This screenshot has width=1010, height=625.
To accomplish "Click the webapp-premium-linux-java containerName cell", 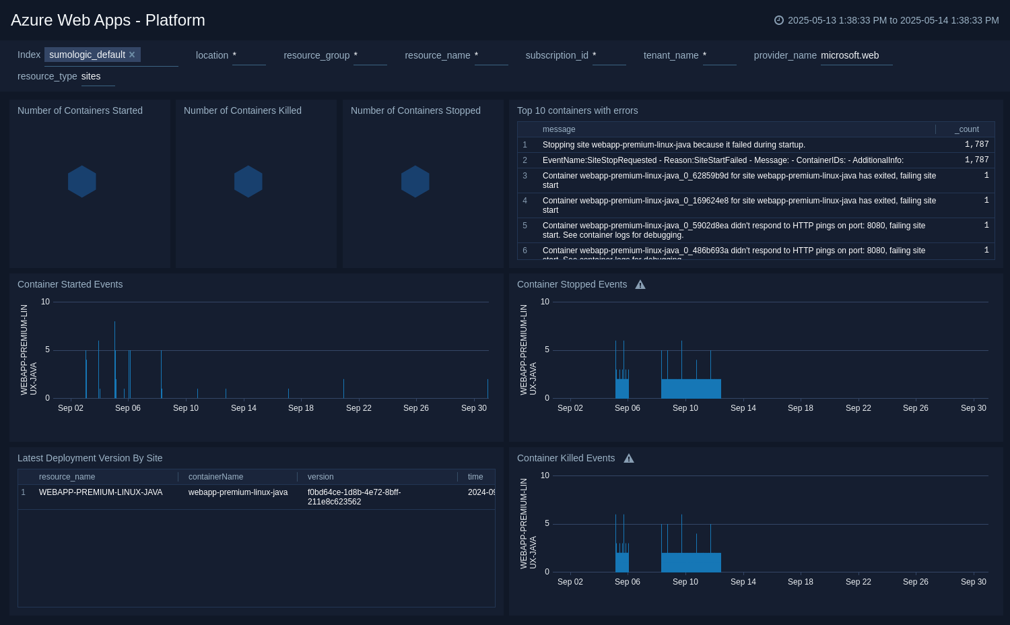I will click(x=238, y=492).
